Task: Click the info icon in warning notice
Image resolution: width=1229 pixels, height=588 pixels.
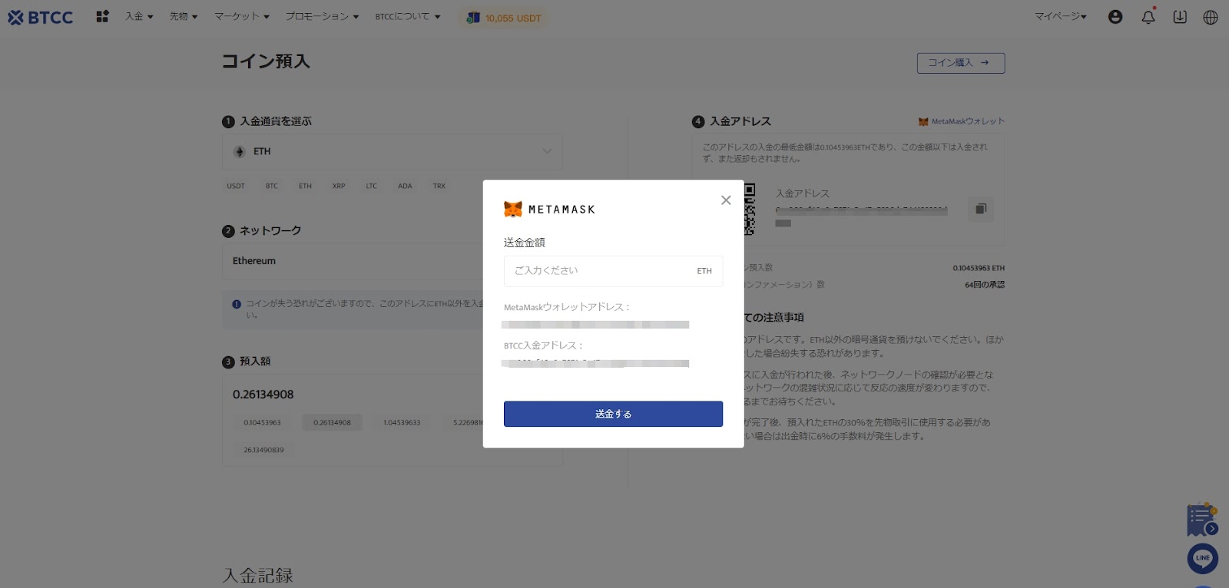Action: pos(237,304)
